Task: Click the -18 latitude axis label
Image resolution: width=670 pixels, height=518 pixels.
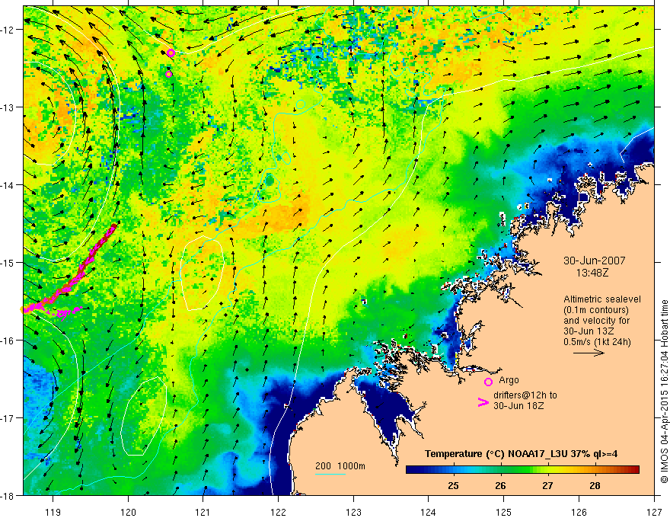Action: [x=9, y=495]
